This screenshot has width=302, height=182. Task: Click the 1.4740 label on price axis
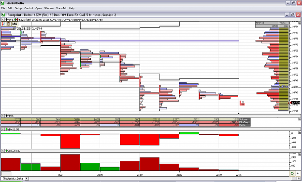[295, 92]
